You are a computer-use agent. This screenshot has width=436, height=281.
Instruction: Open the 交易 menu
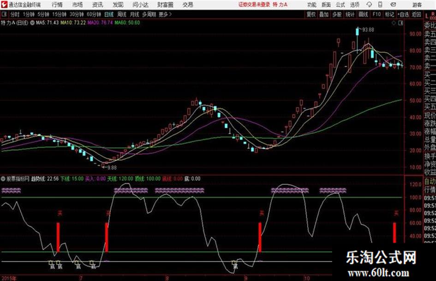[x=188, y=5]
